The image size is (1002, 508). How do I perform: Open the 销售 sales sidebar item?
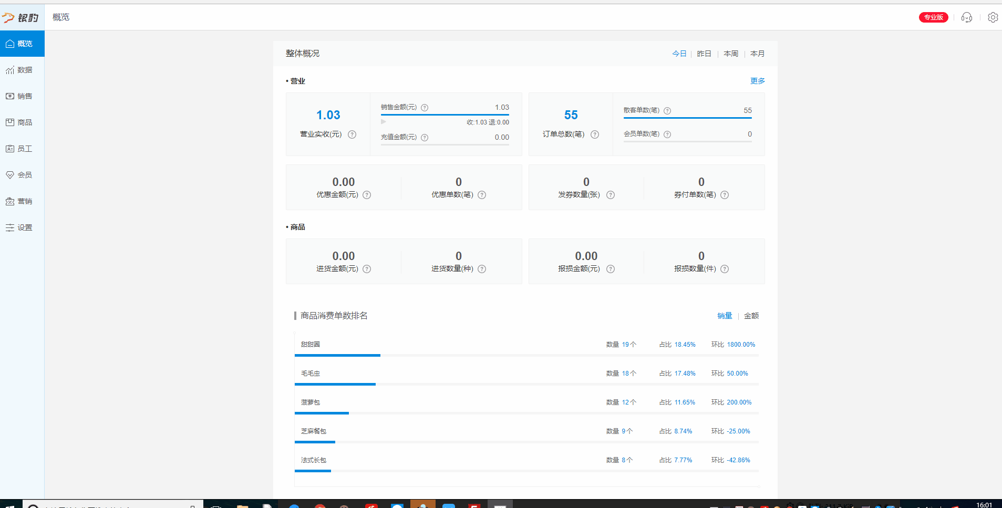tap(22, 96)
